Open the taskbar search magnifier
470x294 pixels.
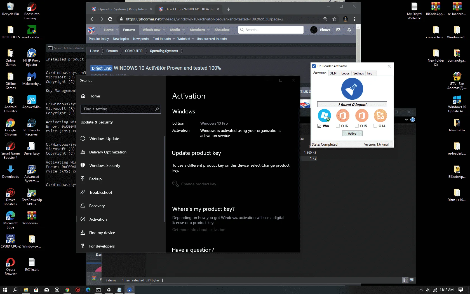[x=15, y=290]
